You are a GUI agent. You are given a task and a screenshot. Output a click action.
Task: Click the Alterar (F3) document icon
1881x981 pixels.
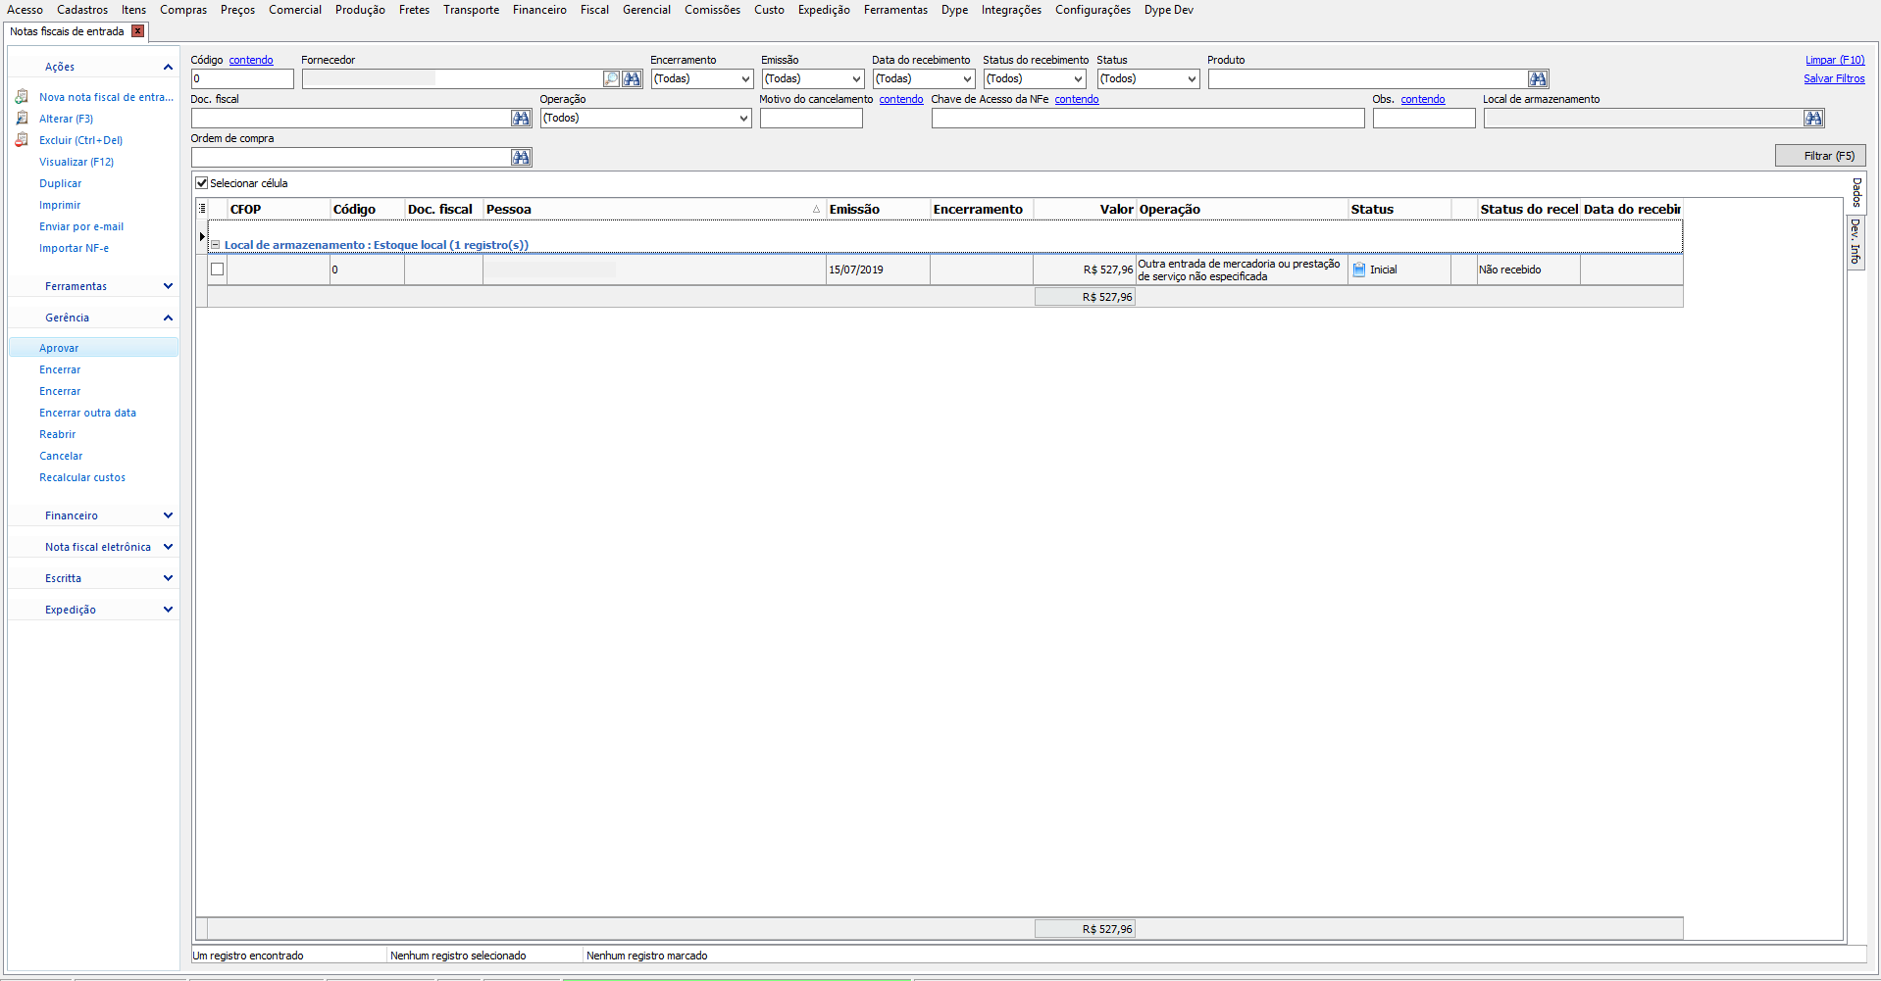[x=22, y=119]
